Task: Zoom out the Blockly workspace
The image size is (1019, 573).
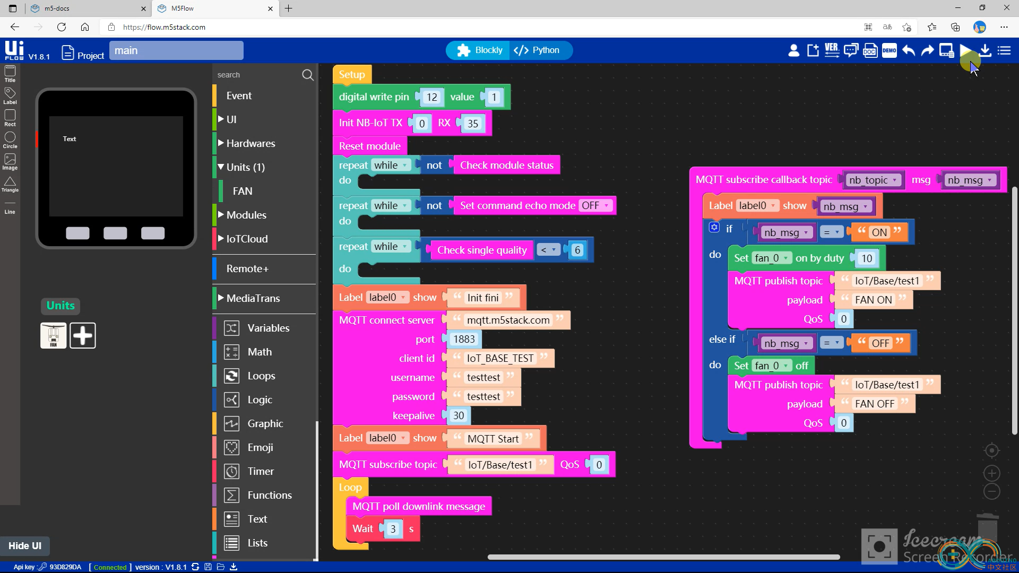Action: (x=991, y=491)
